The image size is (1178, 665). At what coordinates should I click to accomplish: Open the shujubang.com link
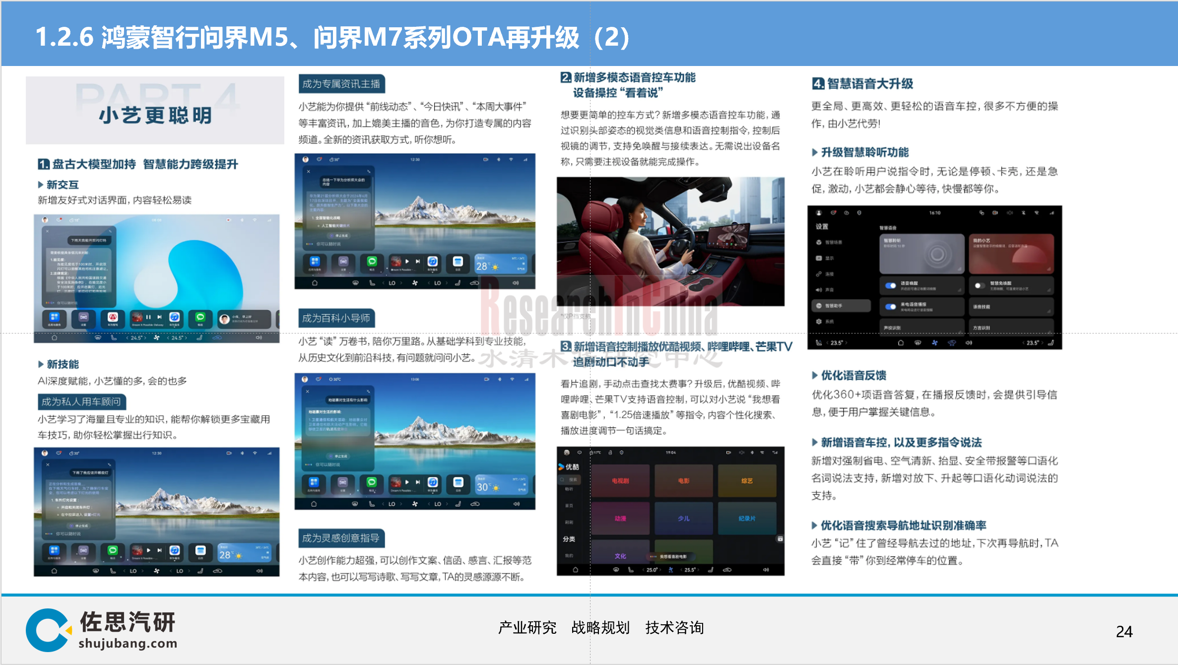128,643
